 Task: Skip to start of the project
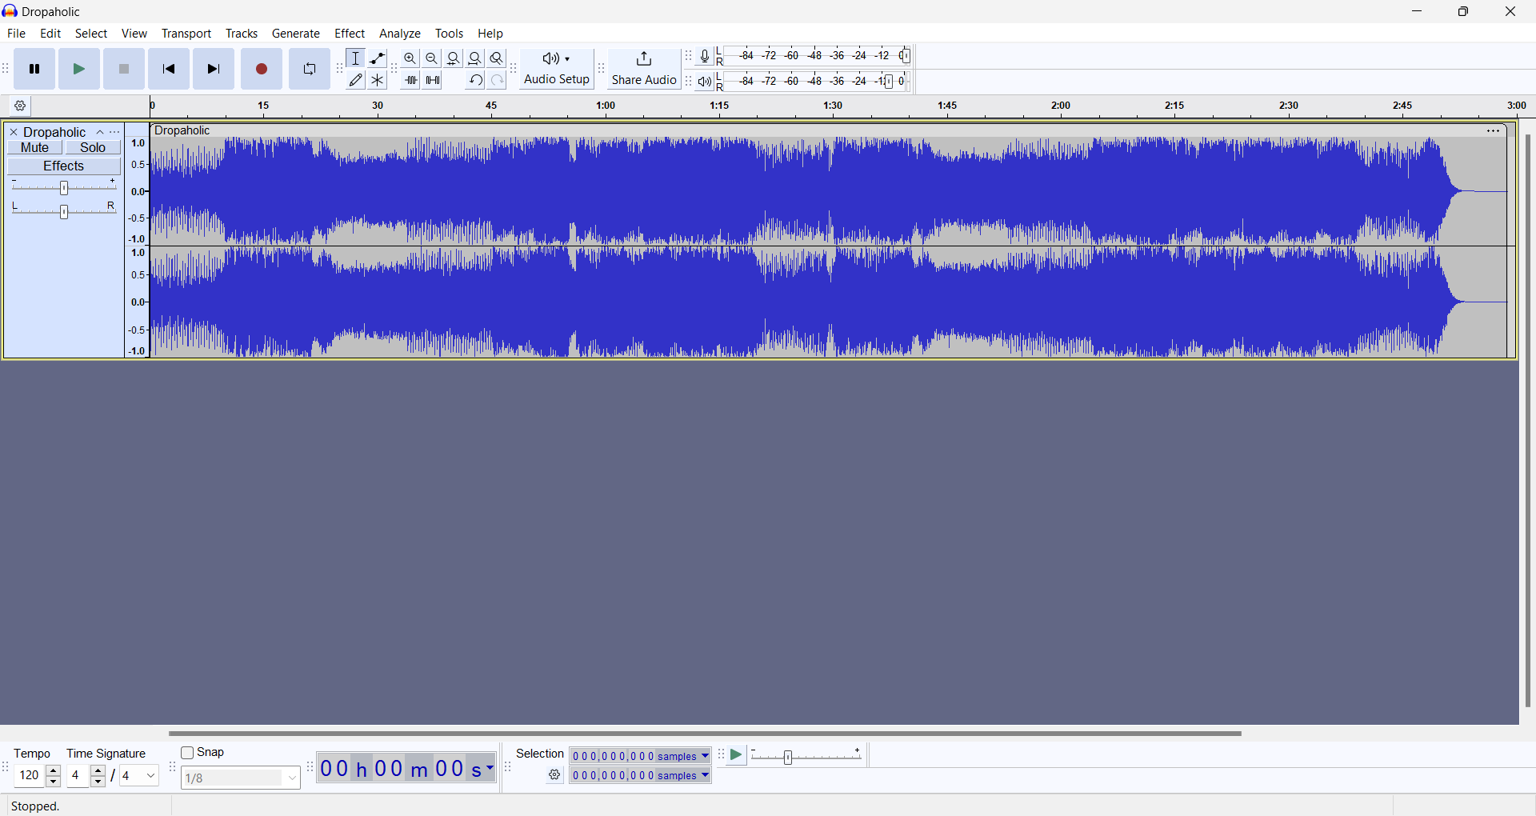click(x=170, y=70)
